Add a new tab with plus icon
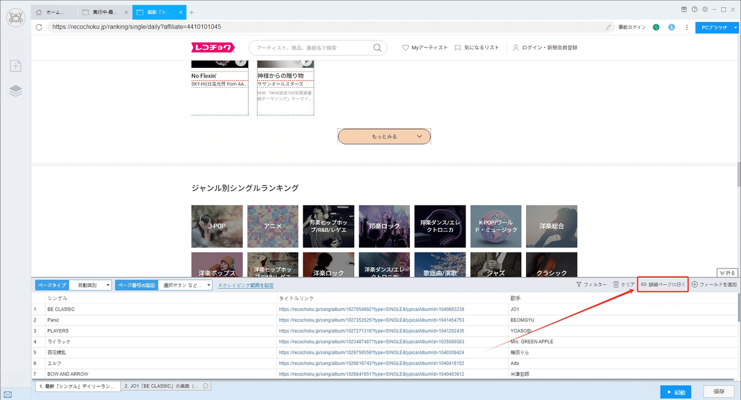Viewport: 741px width, 400px height. 191,12
